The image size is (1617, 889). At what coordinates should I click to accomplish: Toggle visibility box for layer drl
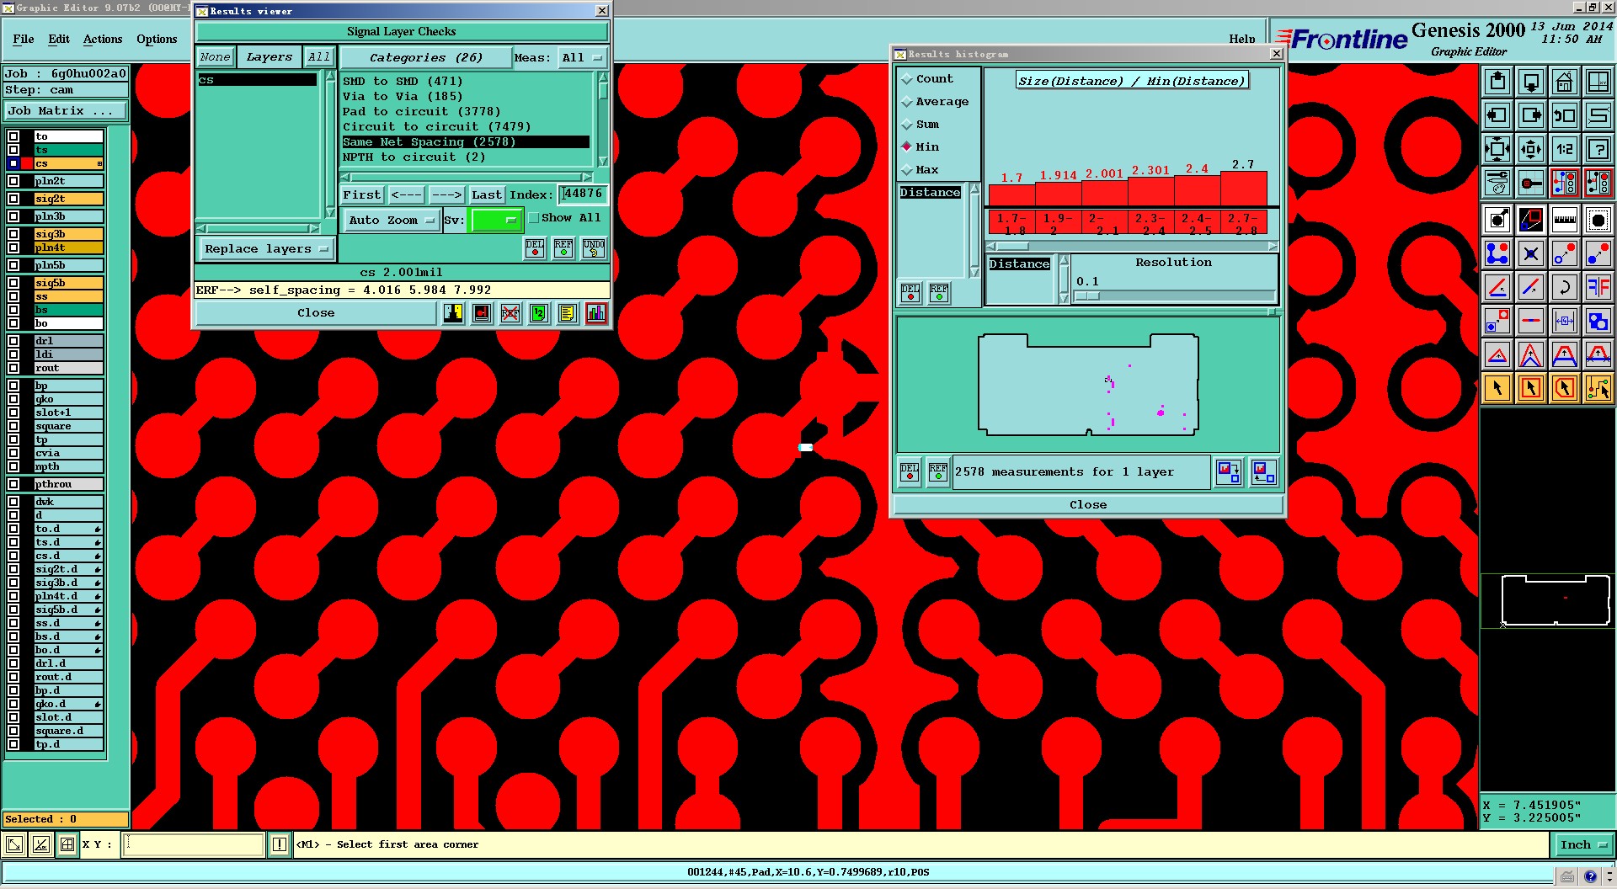pos(13,341)
